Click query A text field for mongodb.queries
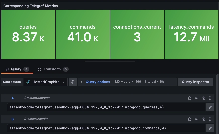 106,107
